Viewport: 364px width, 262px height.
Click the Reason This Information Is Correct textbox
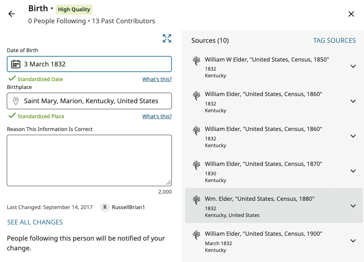coord(89,160)
